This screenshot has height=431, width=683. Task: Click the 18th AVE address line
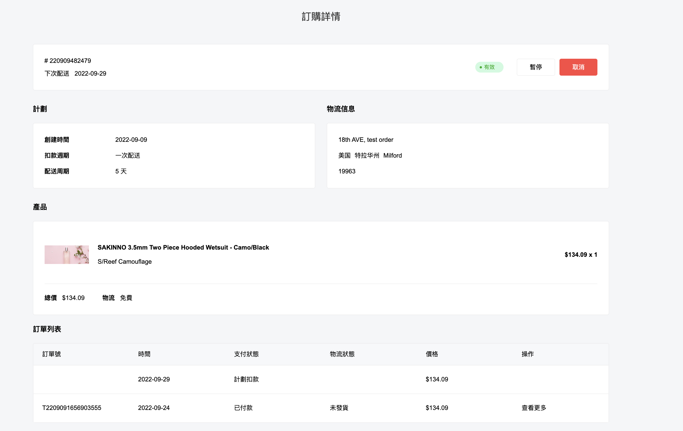366,140
